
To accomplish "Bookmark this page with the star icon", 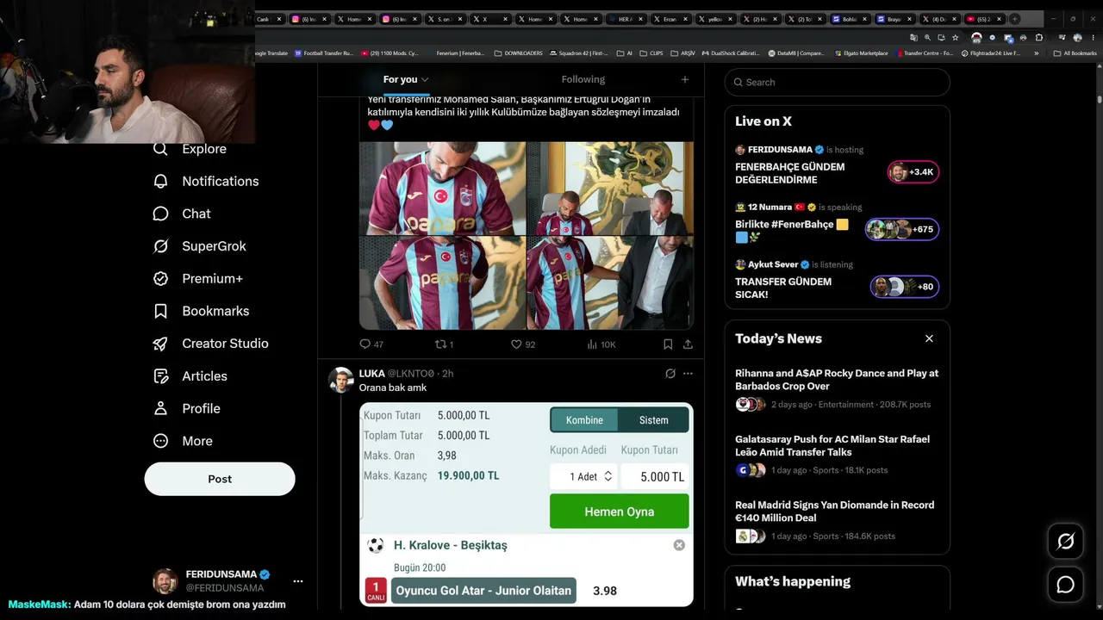I will click(955, 38).
